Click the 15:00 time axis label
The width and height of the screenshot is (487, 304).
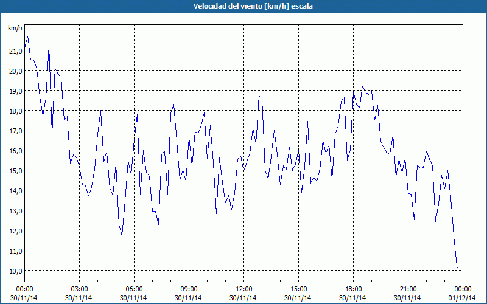coord(298,289)
